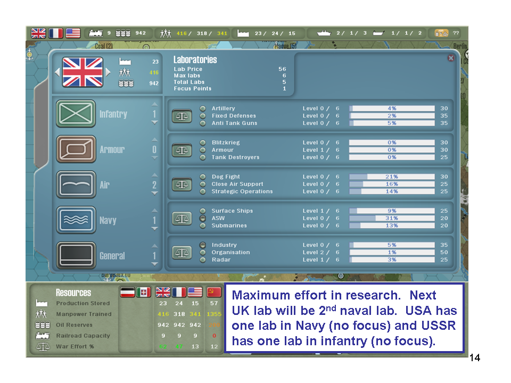This screenshot has width=511, height=383.
Task: Switch to next country with right arrow
Action: tap(108, 72)
